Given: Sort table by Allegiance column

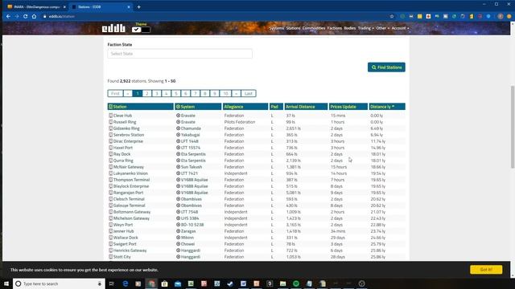Looking at the screenshot, I should tap(245, 107).
